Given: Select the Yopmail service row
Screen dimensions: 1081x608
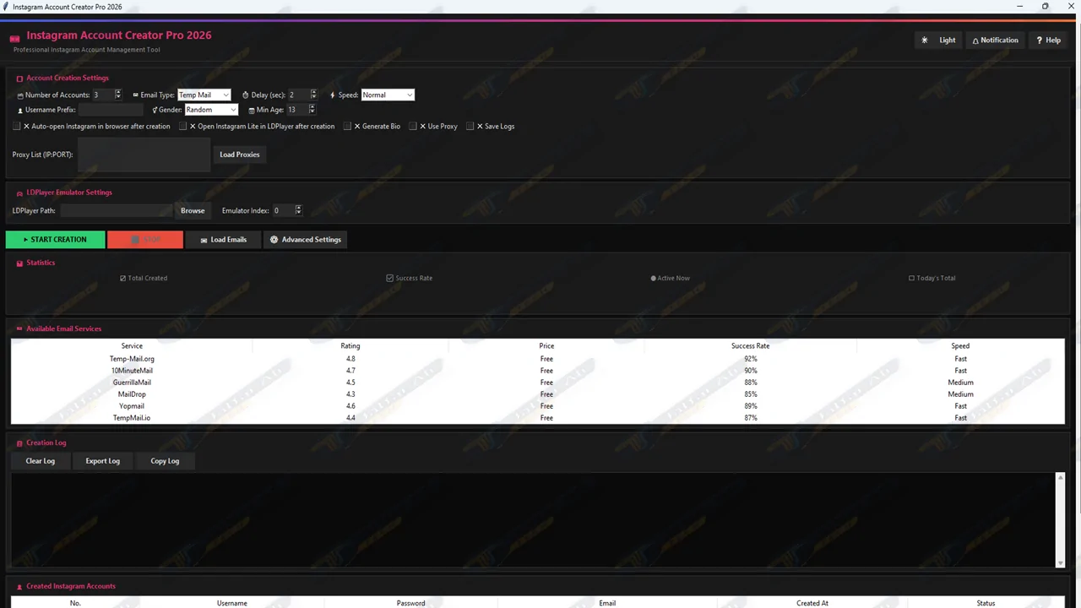Looking at the screenshot, I should (x=538, y=406).
